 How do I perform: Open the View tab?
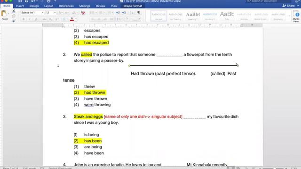(x=114, y=6)
